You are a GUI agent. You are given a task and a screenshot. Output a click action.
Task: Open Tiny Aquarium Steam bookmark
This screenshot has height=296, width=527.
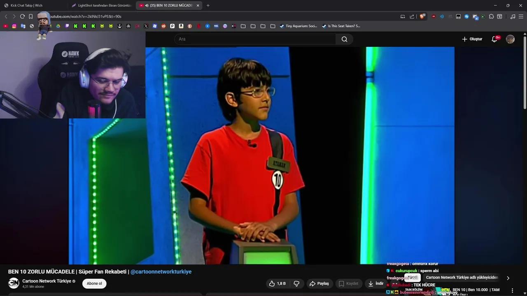(x=298, y=26)
